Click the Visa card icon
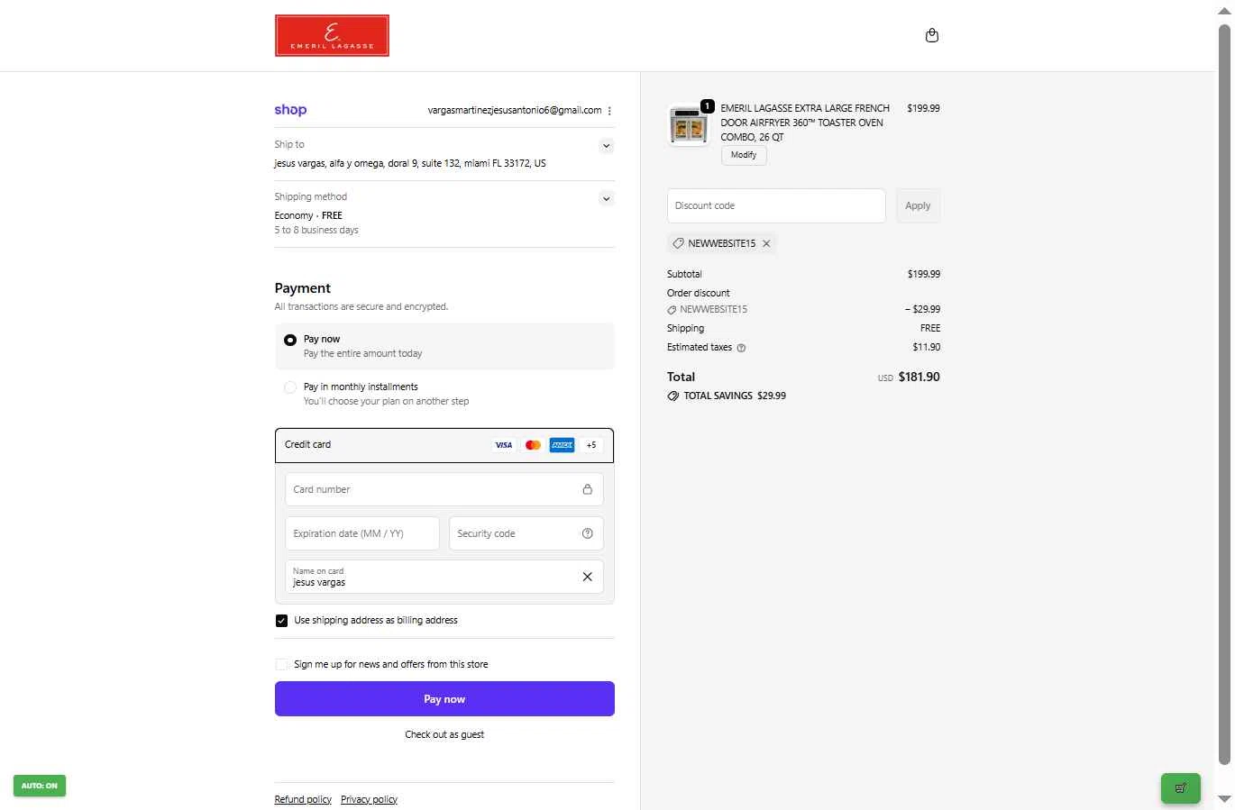The width and height of the screenshot is (1235, 810). (504, 445)
